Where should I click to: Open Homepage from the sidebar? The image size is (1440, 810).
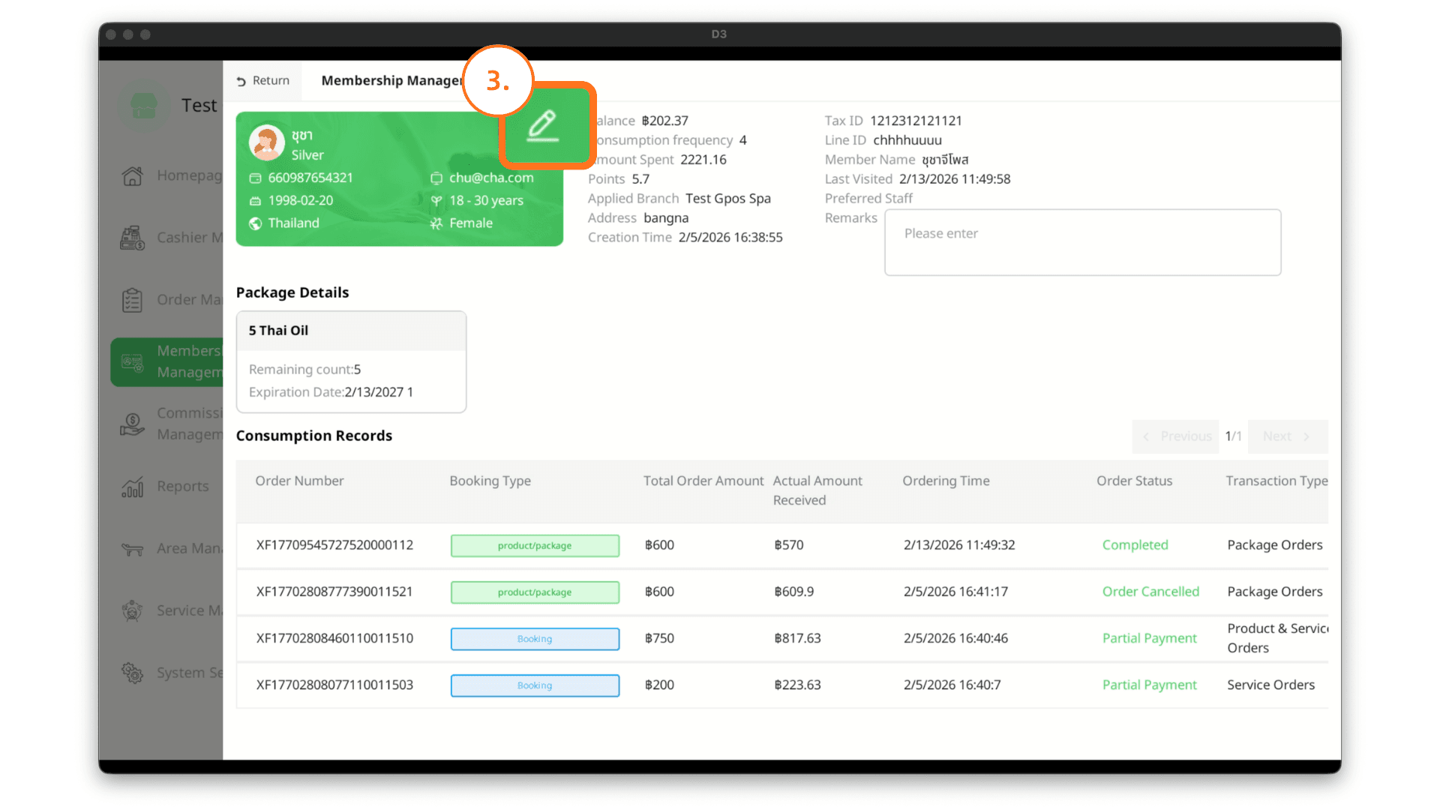pyautogui.click(x=133, y=175)
